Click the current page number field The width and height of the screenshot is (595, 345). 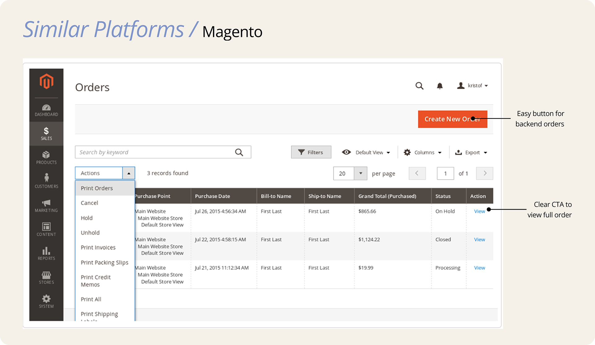pos(445,173)
